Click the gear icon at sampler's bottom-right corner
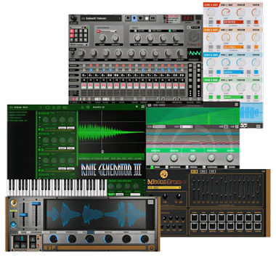276x276 pixels. click(x=151, y=248)
